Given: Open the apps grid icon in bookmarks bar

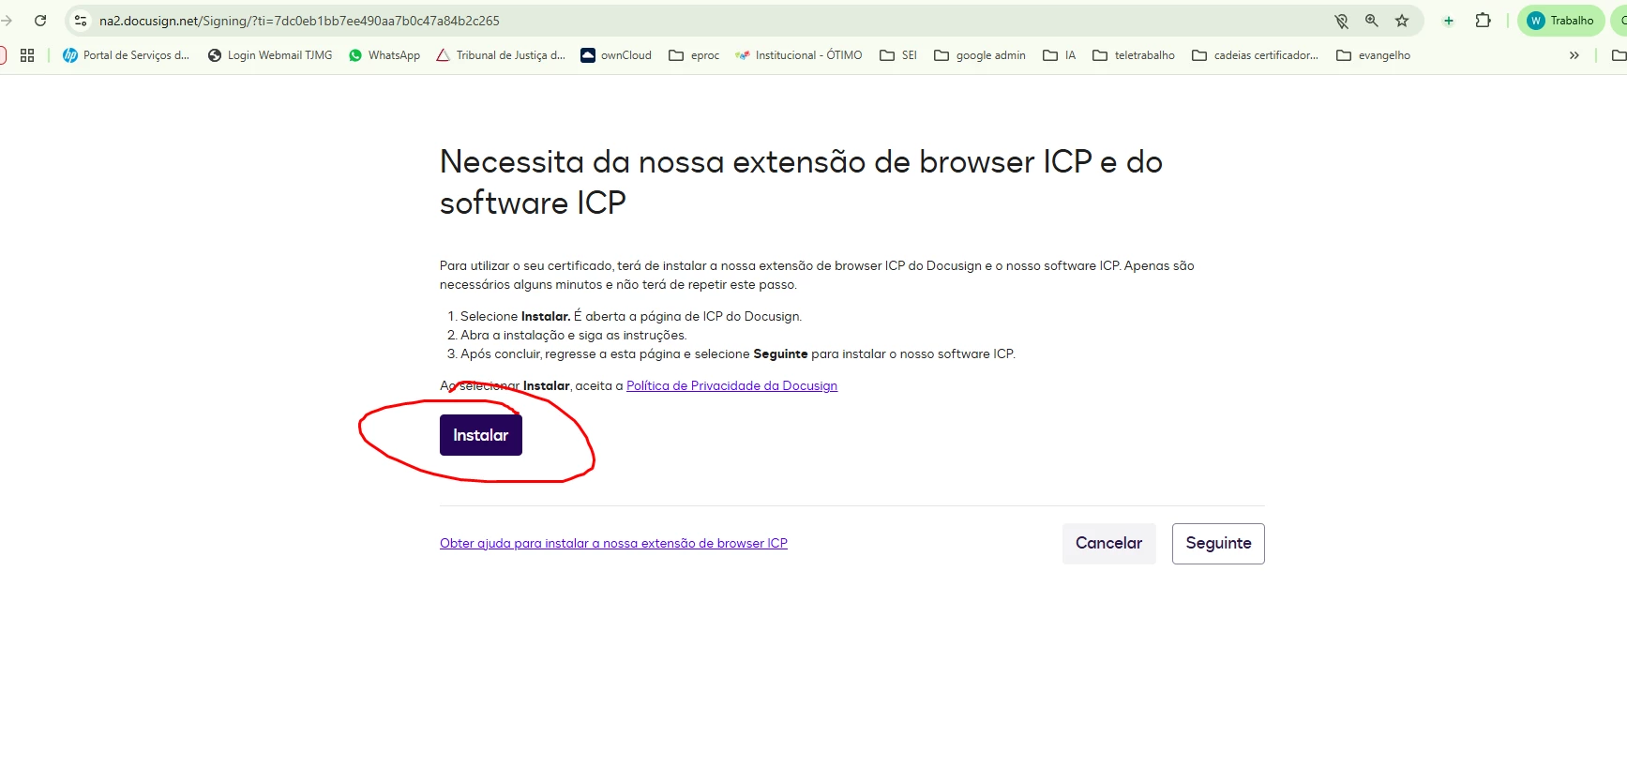Looking at the screenshot, I should pyautogui.click(x=27, y=55).
